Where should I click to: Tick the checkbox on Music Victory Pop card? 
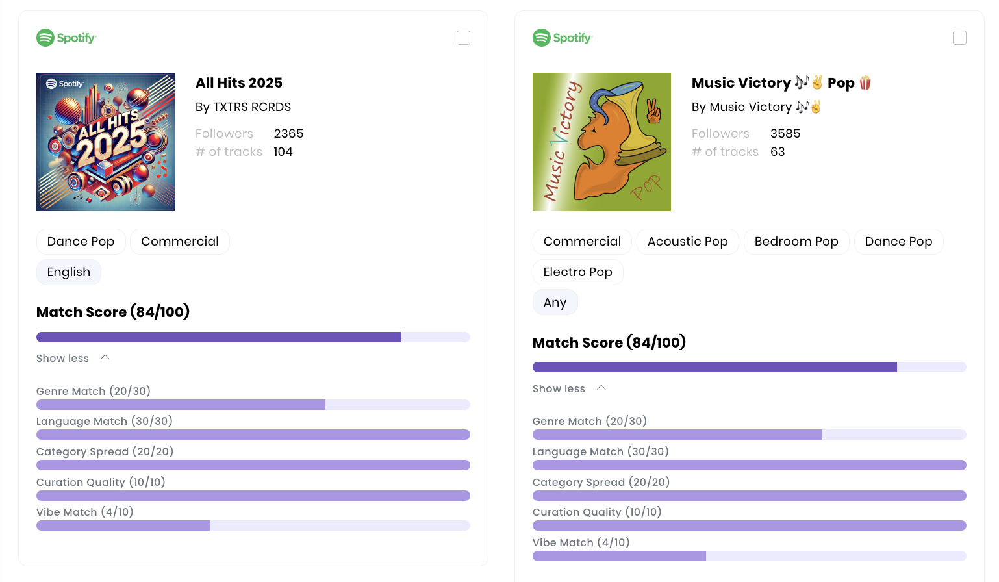(959, 38)
